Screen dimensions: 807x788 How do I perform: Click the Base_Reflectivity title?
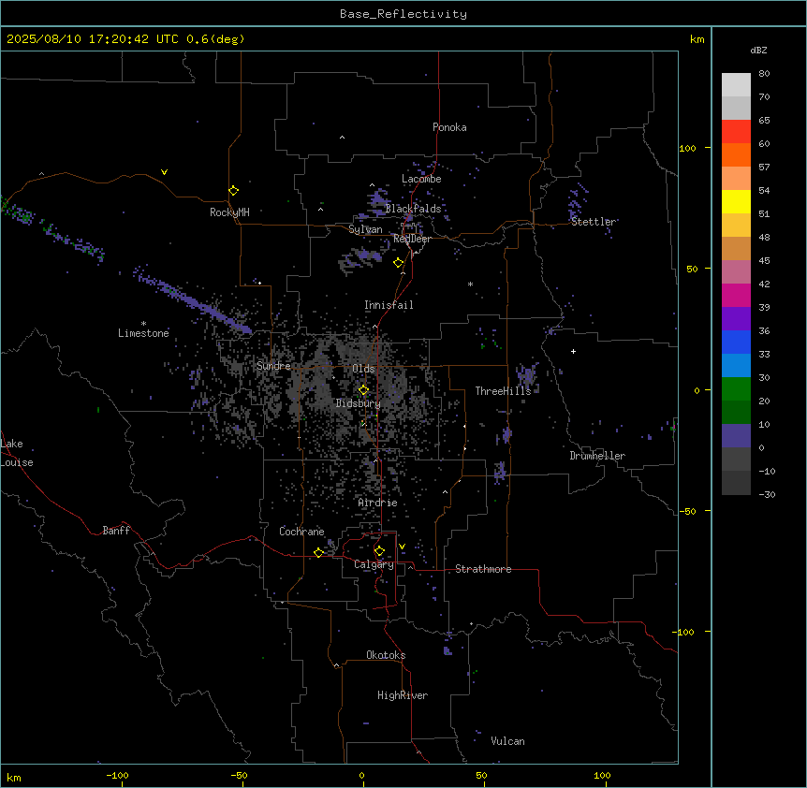coord(403,14)
